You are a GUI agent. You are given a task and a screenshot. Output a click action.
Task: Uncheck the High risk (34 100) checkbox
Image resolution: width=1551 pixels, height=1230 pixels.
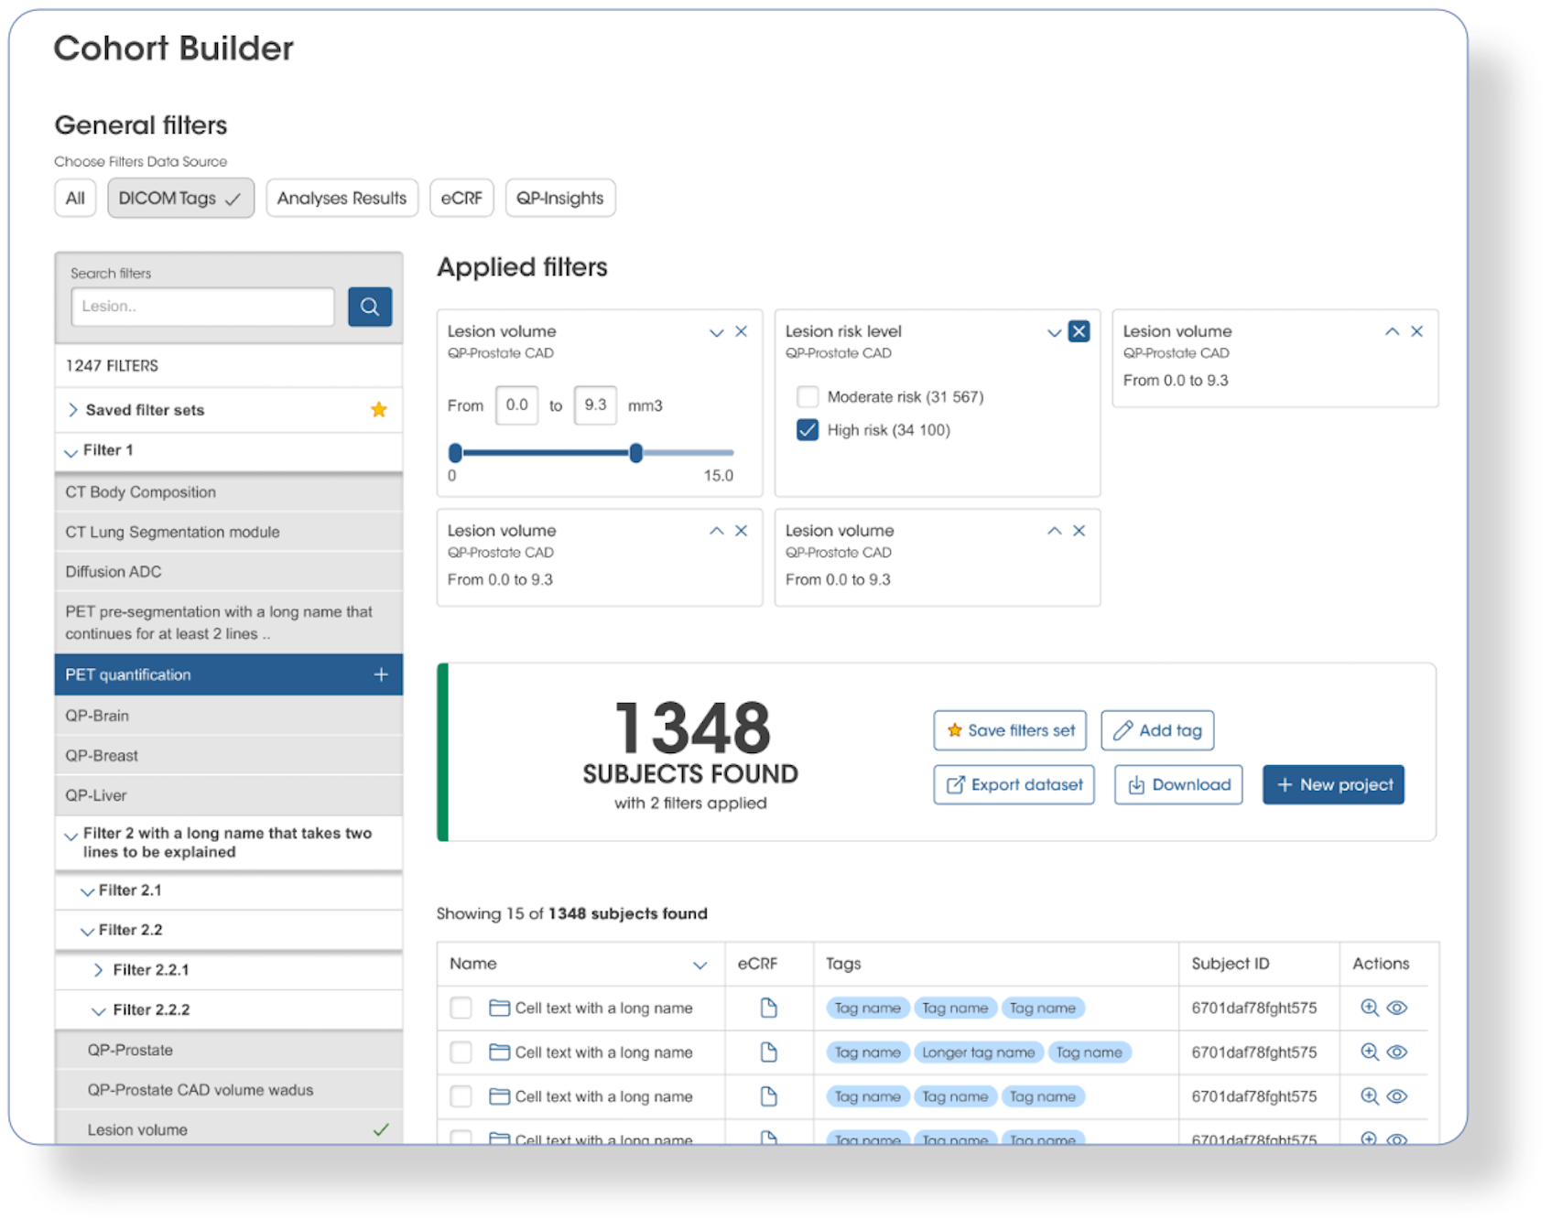pyautogui.click(x=808, y=429)
